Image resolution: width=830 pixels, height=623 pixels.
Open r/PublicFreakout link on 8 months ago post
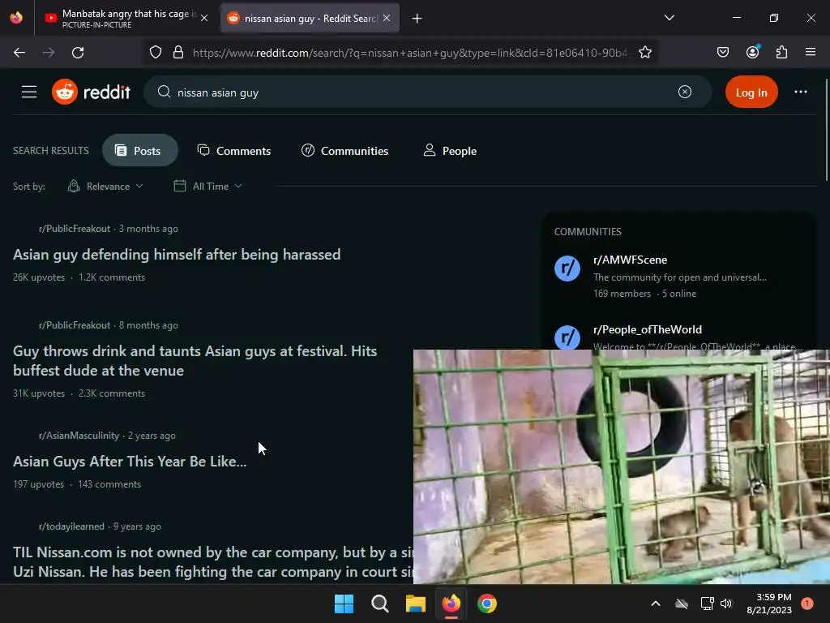[x=74, y=325]
